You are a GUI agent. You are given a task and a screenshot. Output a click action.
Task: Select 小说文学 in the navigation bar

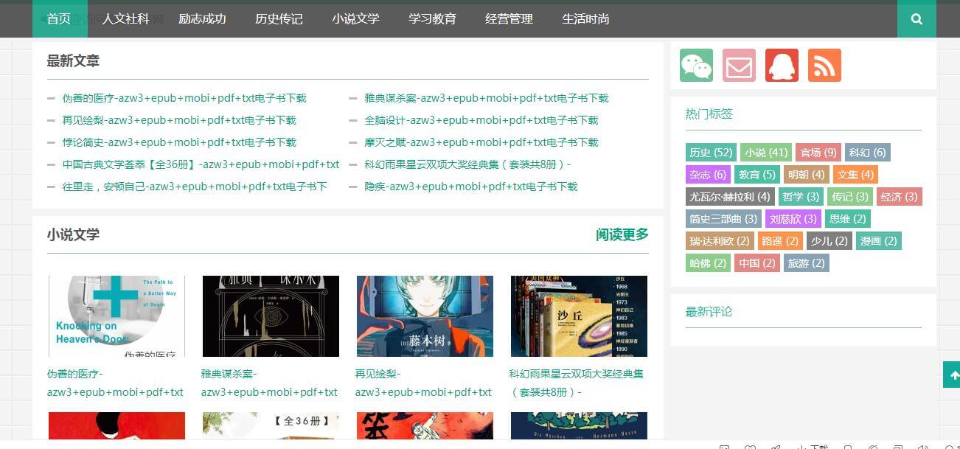click(x=356, y=19)
